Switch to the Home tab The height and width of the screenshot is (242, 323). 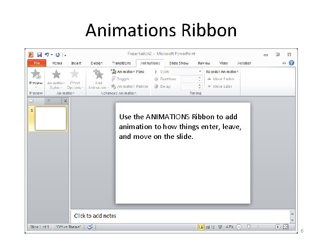tap(57, 63)
